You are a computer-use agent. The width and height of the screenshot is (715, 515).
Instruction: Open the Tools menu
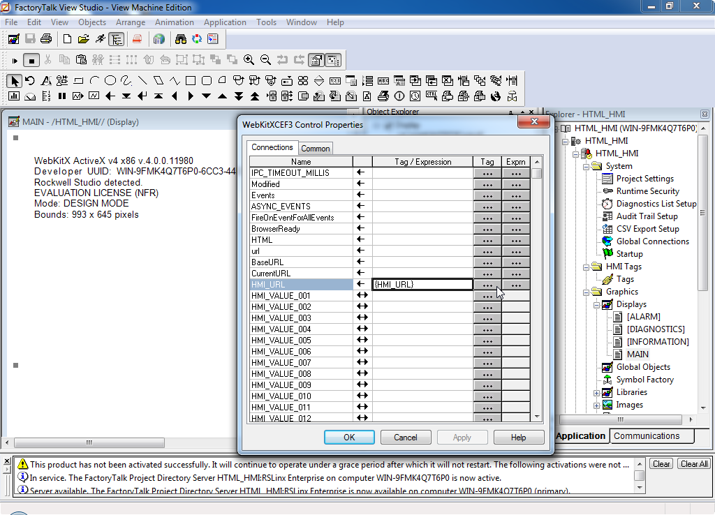266,22
